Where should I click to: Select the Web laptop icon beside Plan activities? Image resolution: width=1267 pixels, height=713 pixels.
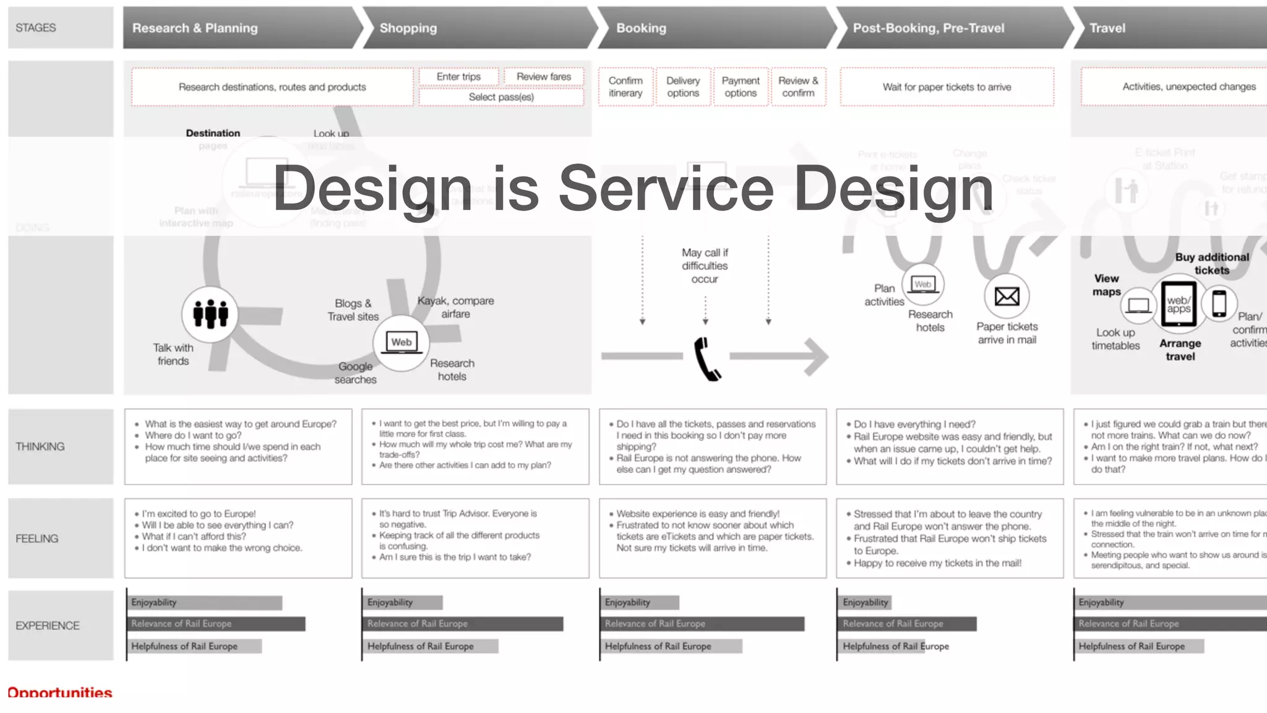(923, 284)
